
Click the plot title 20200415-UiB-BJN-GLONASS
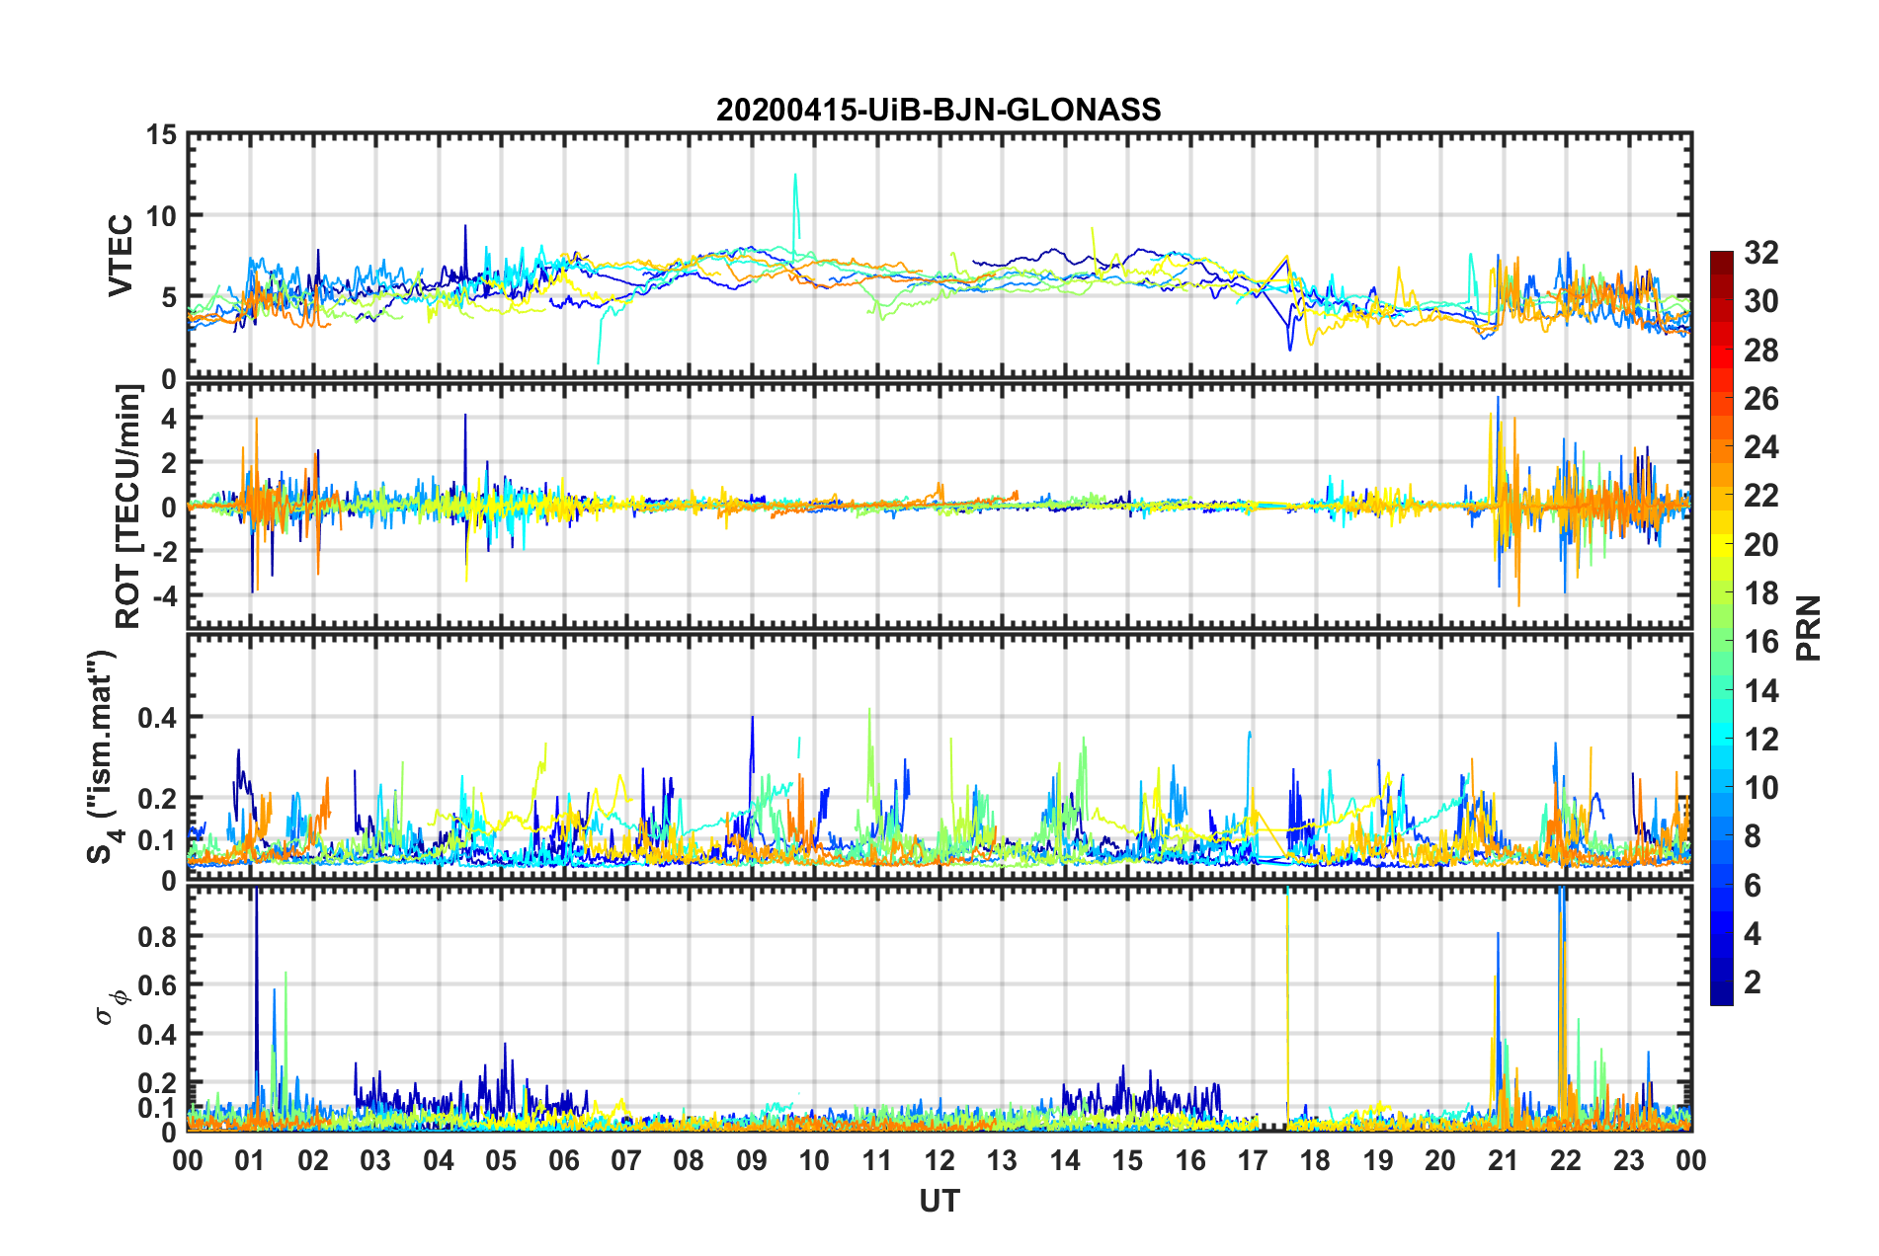[939, 110]
